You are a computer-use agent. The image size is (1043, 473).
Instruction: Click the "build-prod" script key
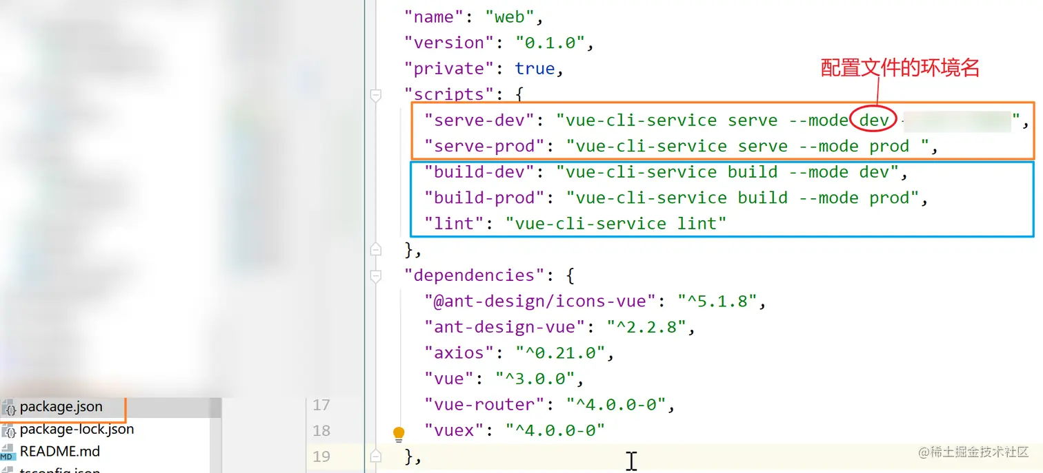pyautogui.click(x=485, y=198)
